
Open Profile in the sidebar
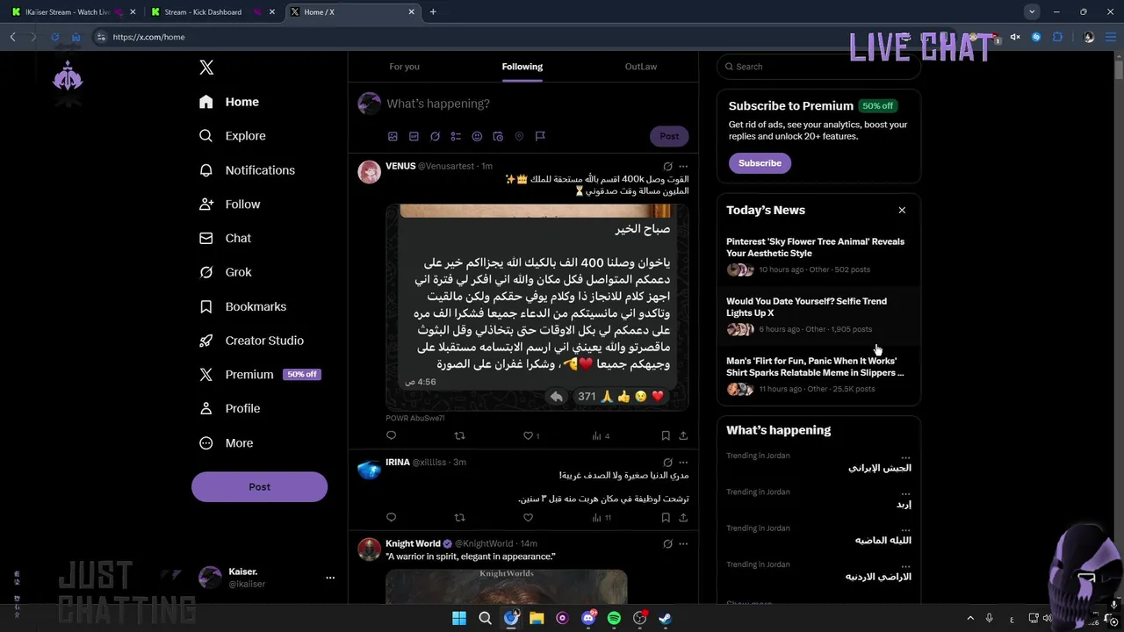[x=230, y=408]
